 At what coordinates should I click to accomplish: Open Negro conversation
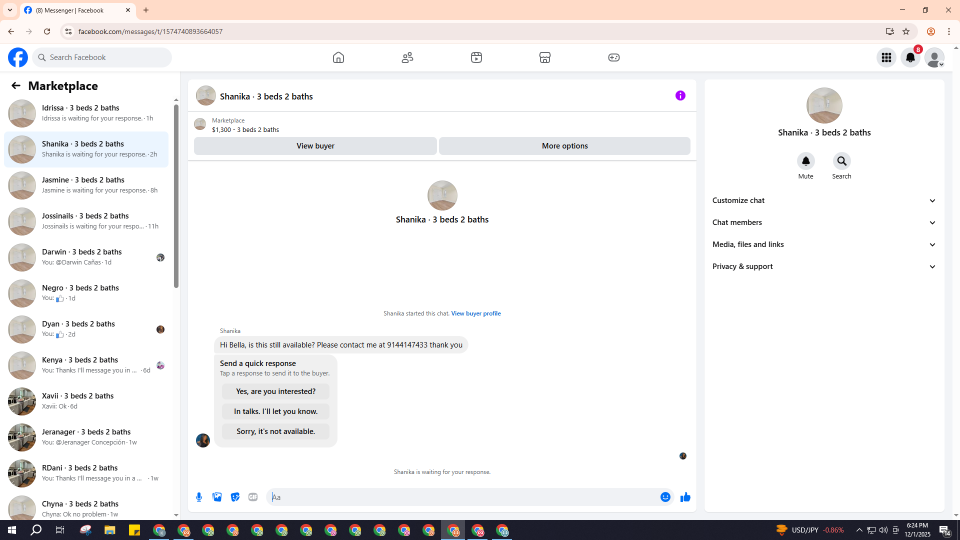point(86,293)
